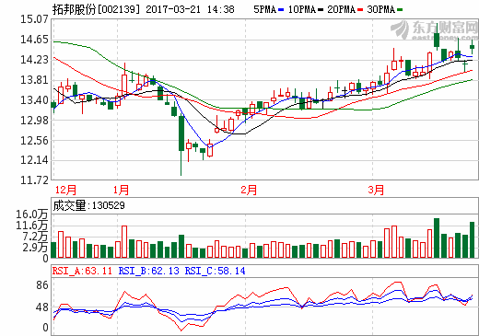
Task: Click the 20PMA red legend swatch
Action: click(x=360, y=10)
